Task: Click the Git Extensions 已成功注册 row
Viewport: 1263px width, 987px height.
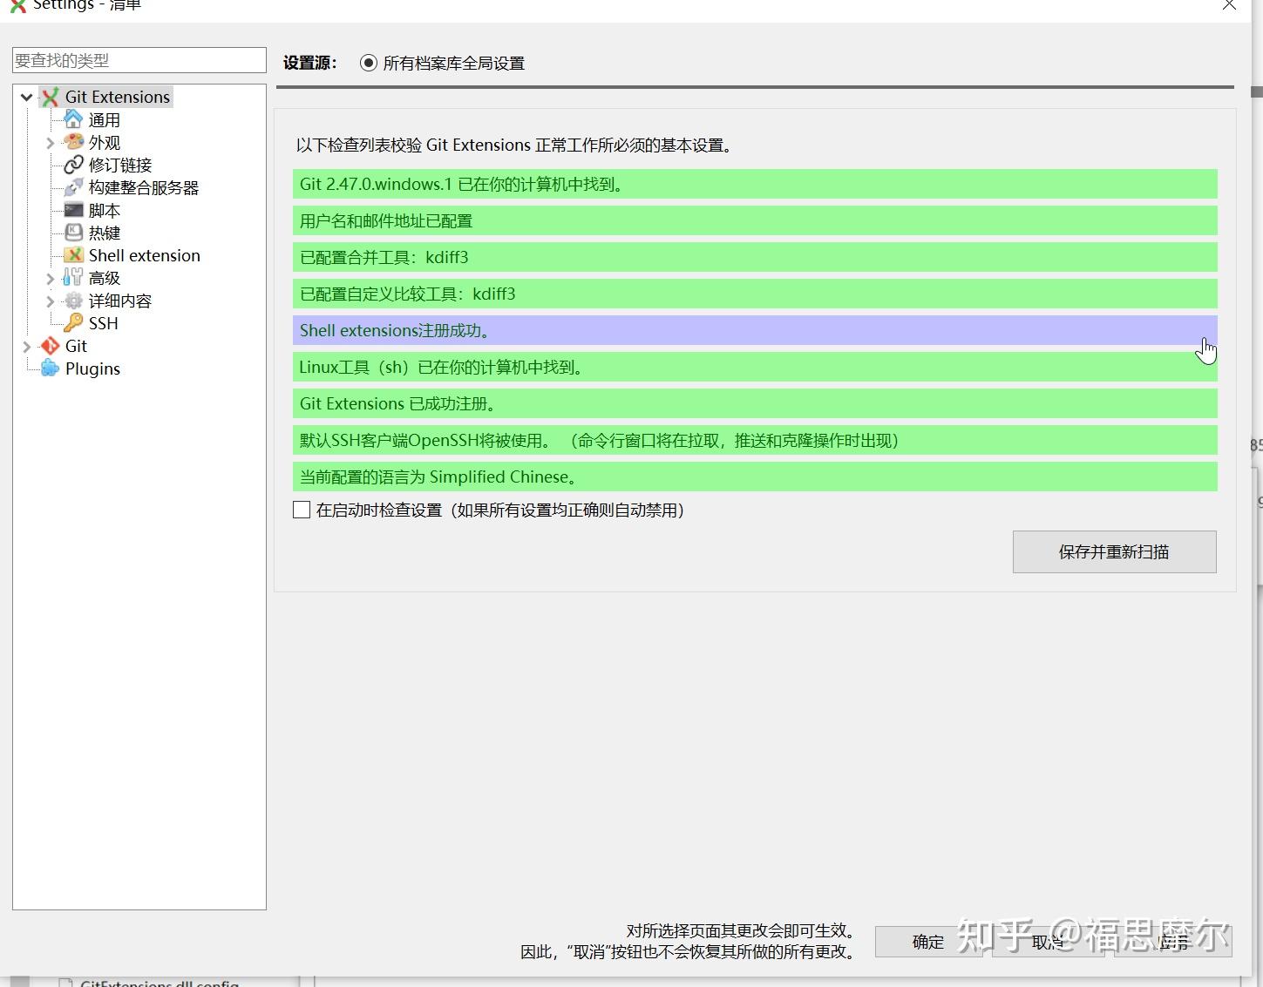Action: click(755, 403)
